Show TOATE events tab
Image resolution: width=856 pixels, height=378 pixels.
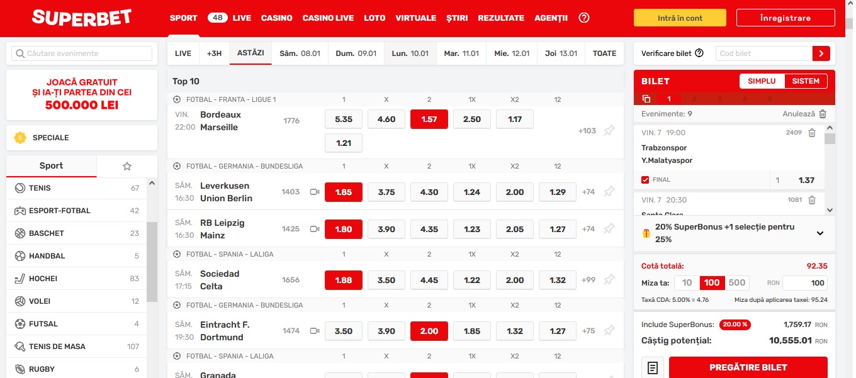click(x=605, y=53)
